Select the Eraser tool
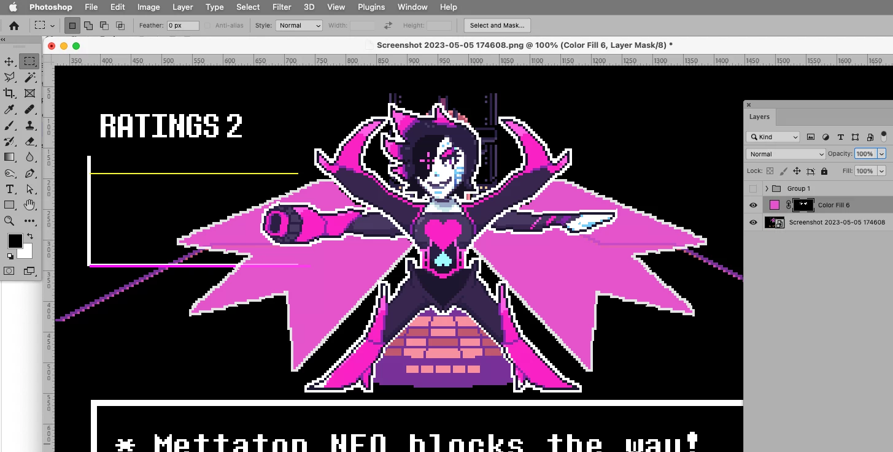Viewport: 893px width, 452px height. 29,141
